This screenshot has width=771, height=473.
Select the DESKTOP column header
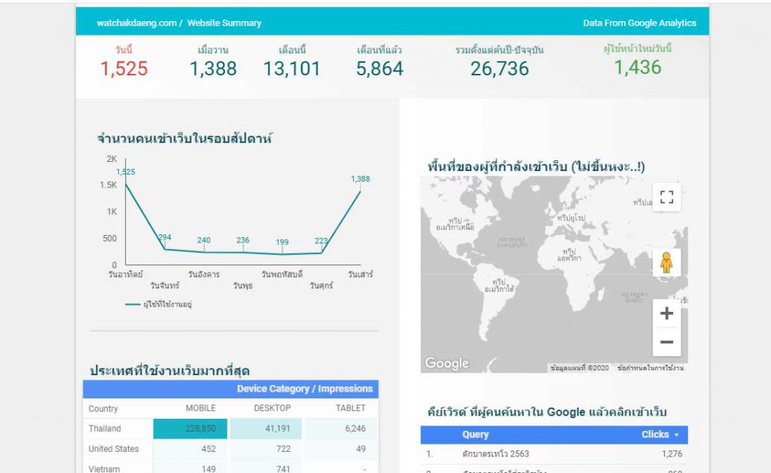point(272,408)
